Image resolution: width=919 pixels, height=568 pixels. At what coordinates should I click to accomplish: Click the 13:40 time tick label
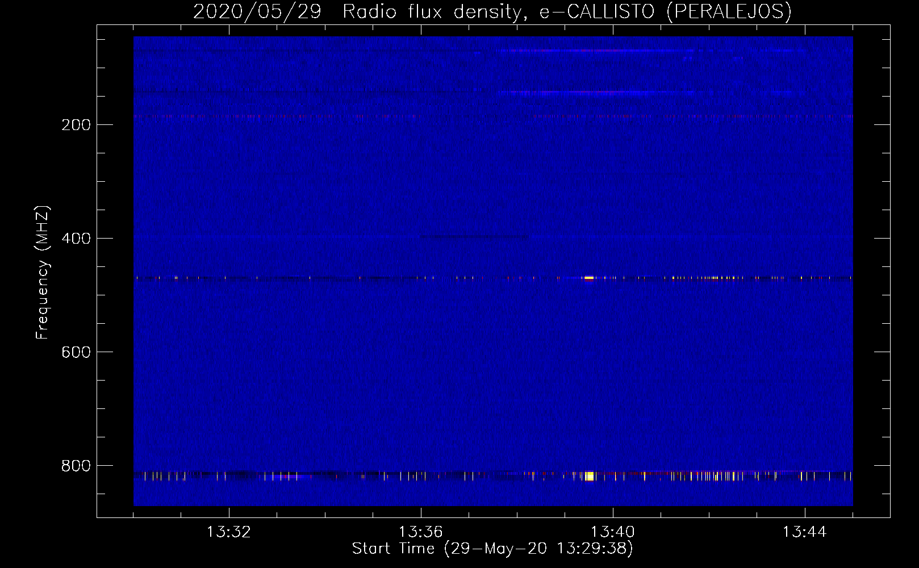coord(612,532)
